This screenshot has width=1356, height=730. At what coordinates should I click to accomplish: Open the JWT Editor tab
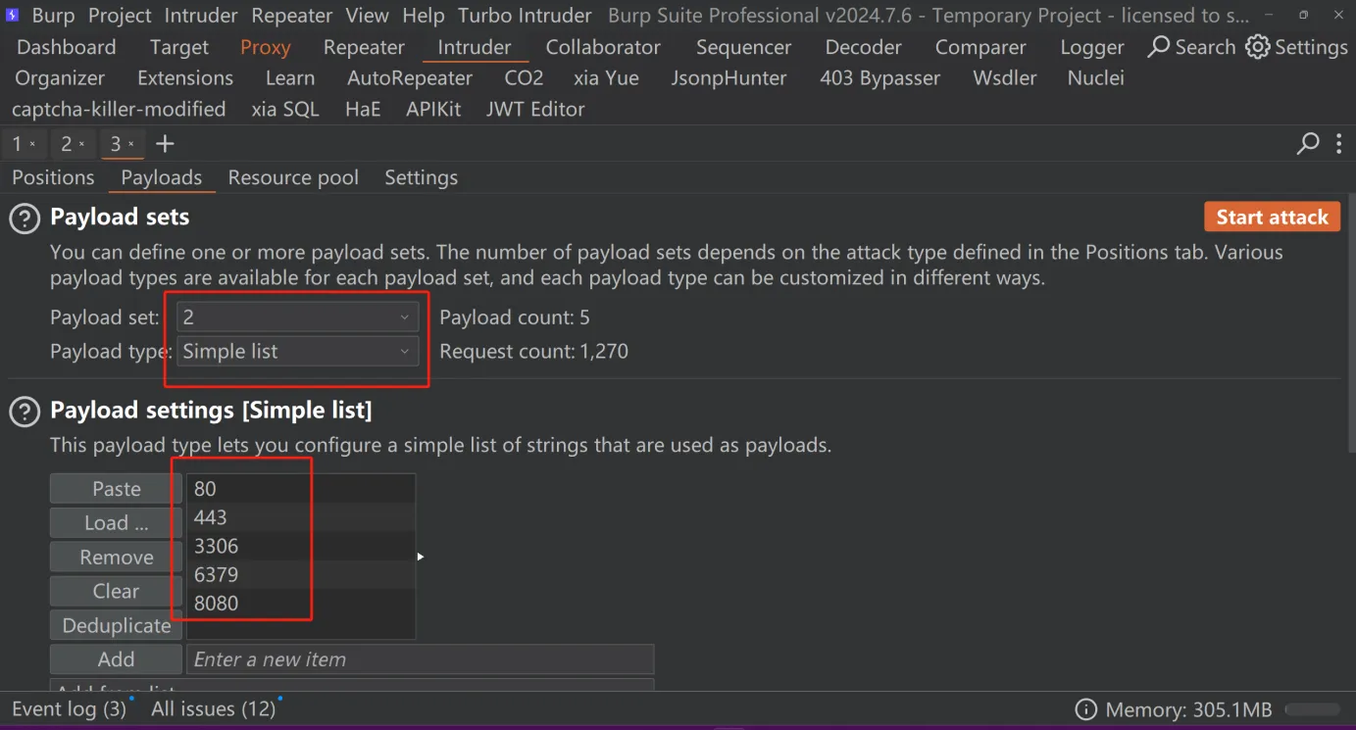535,109
